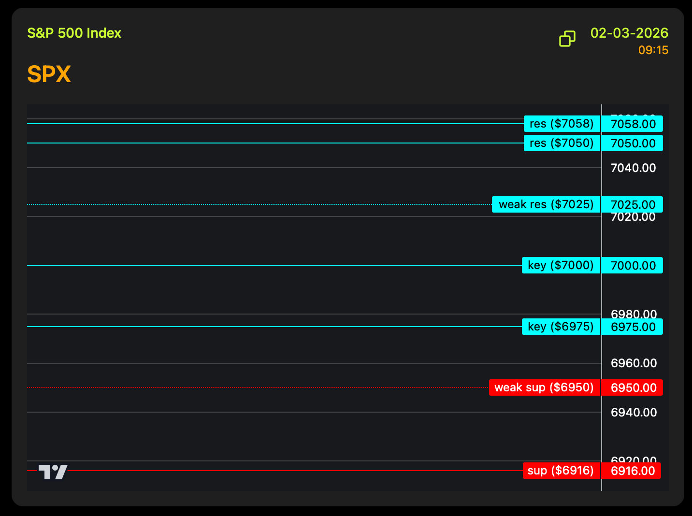Click the red 6916.00 price axis tag
The height and width of the screenshot is (516, 692).
[632, 471]
